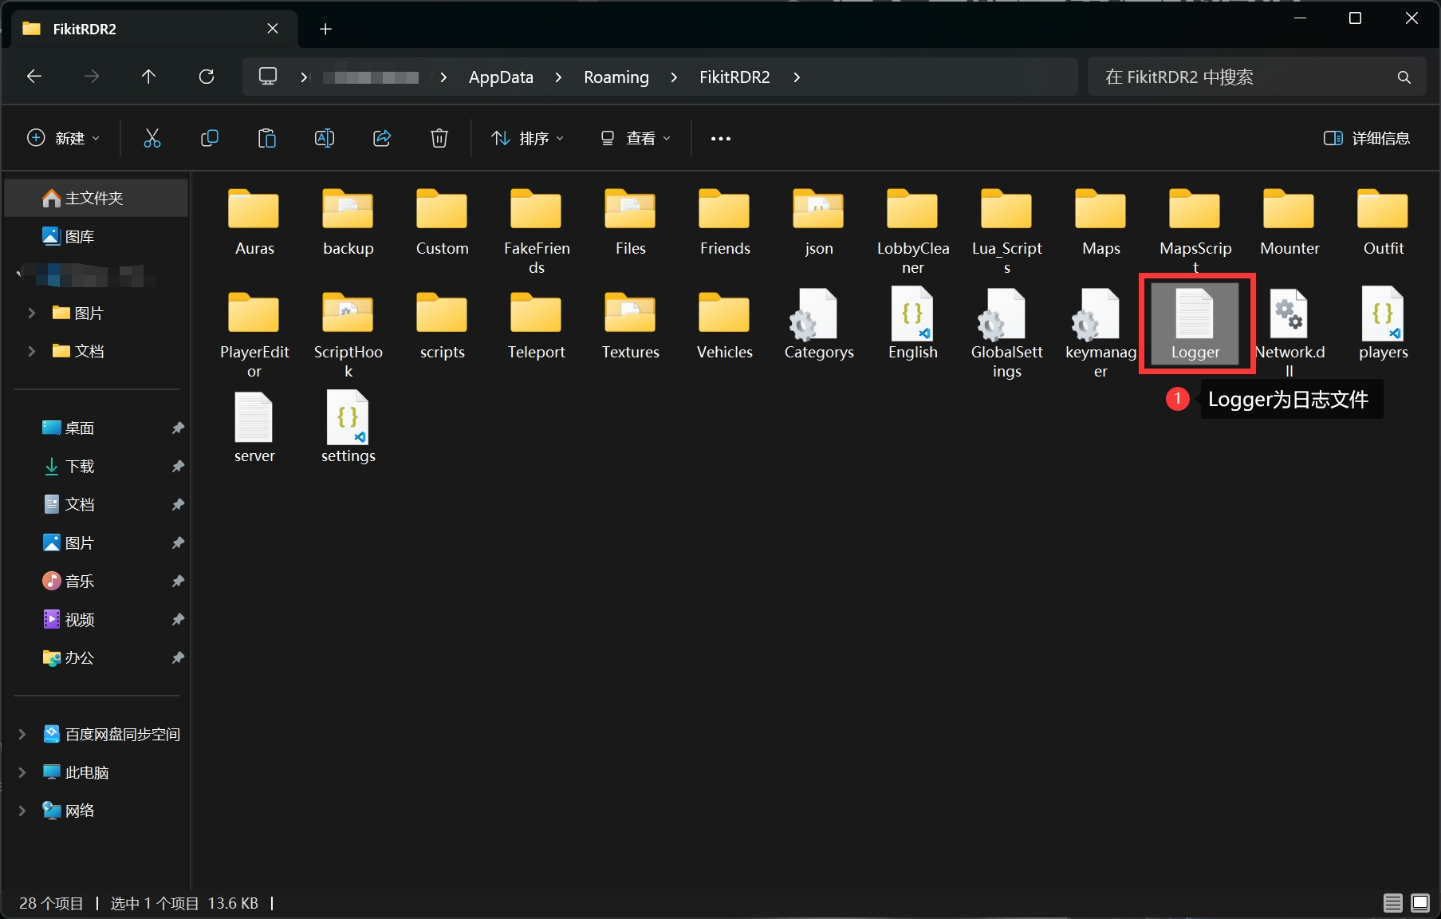
Task: Open the 查看 view dropdown
Action: pyautogui.click(x=635, y=139)
